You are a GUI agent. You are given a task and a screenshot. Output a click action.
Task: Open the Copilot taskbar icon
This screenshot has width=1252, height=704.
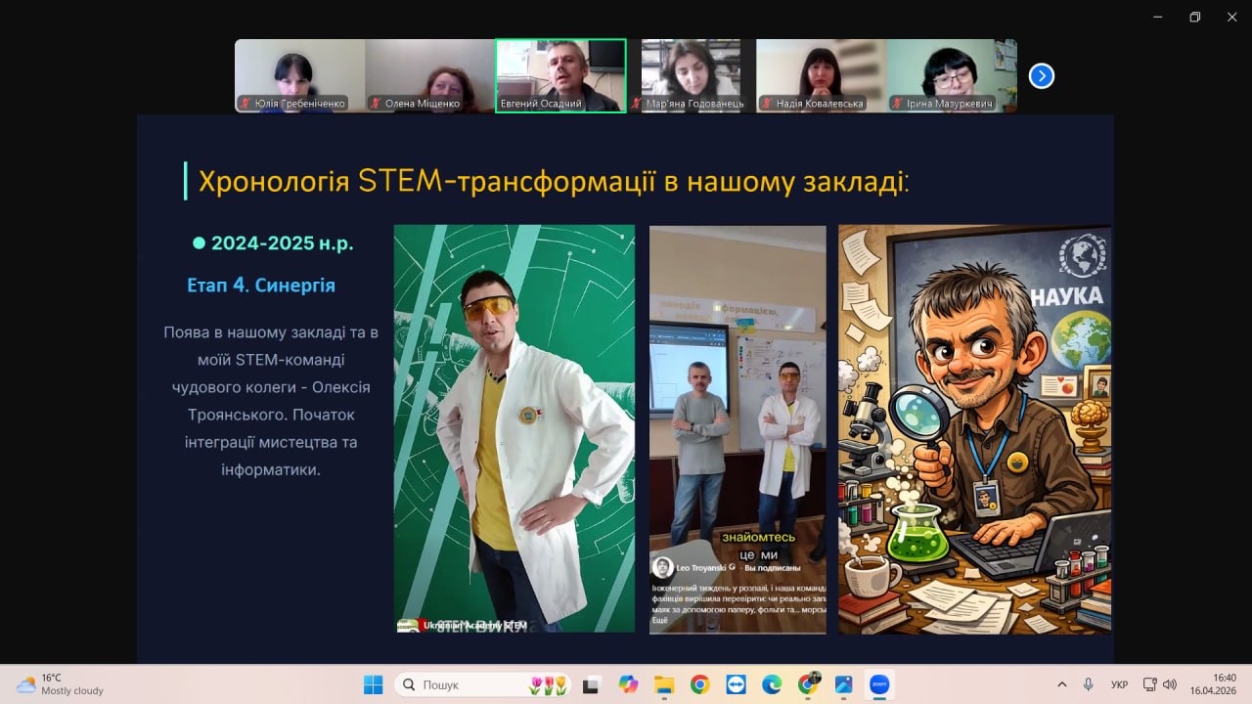(628, 684)
